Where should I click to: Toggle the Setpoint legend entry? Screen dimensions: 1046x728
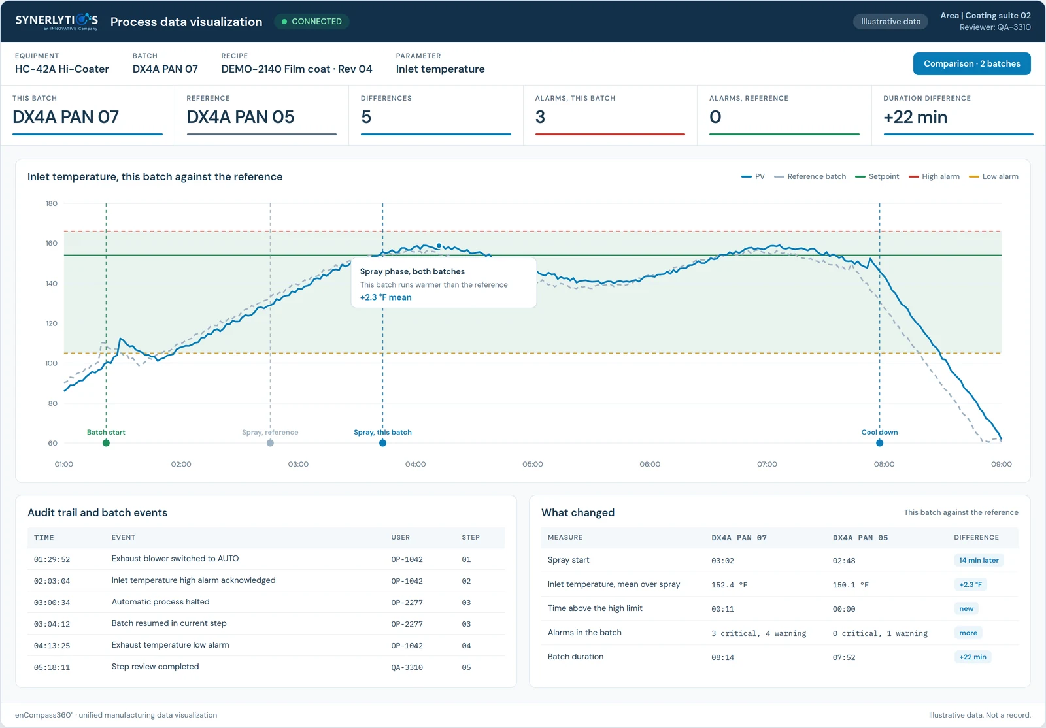[877, 176]
